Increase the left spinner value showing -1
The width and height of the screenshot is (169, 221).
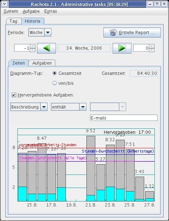(x=33, y=46)
